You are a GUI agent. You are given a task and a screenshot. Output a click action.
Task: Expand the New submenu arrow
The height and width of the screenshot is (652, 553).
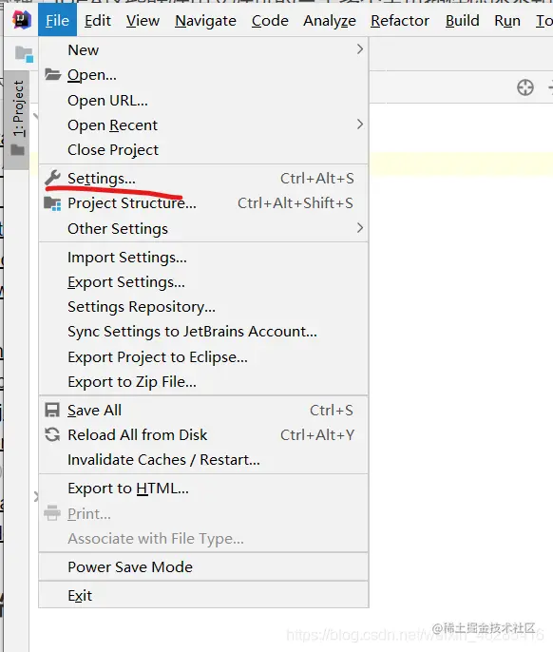360,49
